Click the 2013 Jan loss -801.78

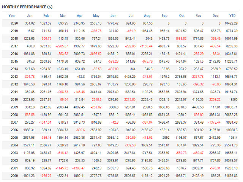click(x=29, y=77)
